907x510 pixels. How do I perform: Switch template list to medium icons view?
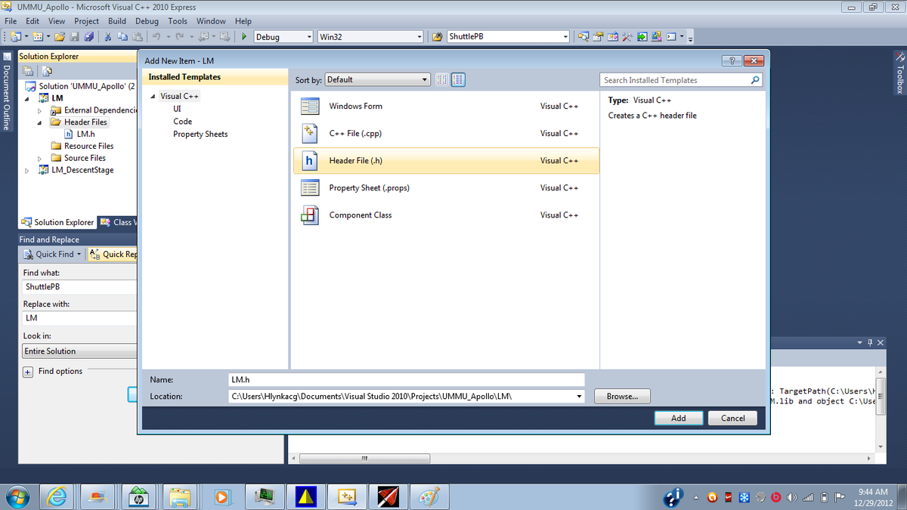tap(458, 79)
